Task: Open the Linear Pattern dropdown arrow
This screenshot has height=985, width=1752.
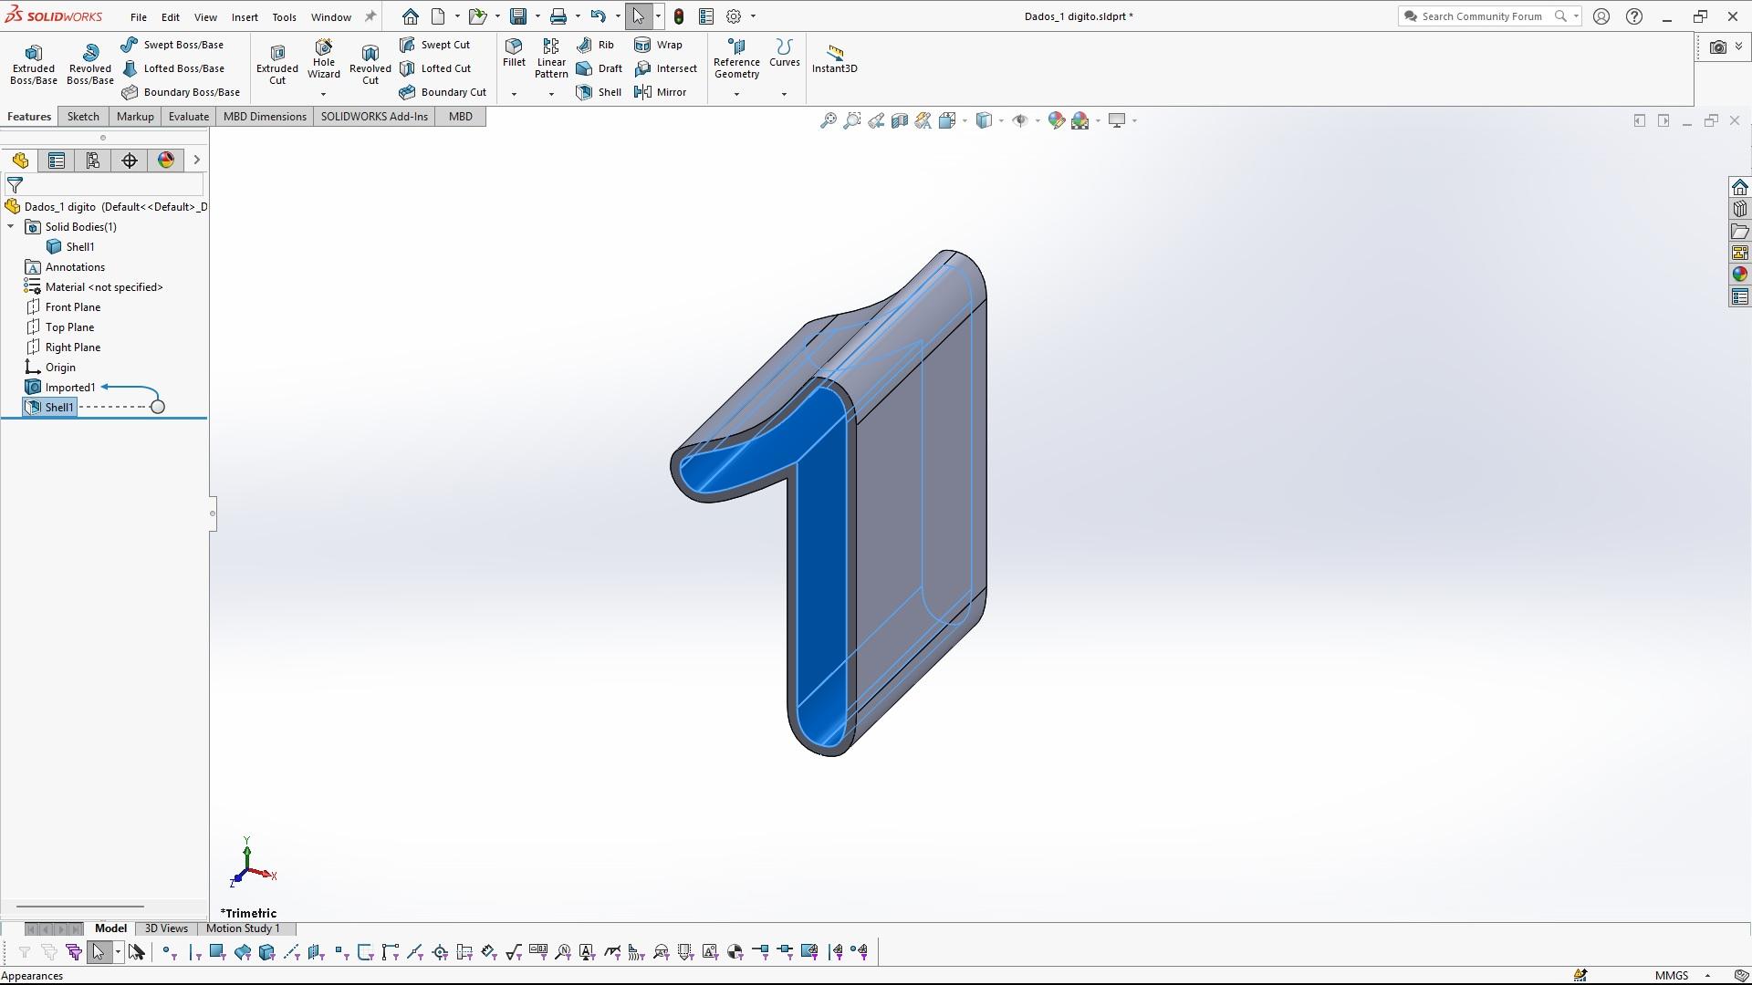Action: coord(551,94)
